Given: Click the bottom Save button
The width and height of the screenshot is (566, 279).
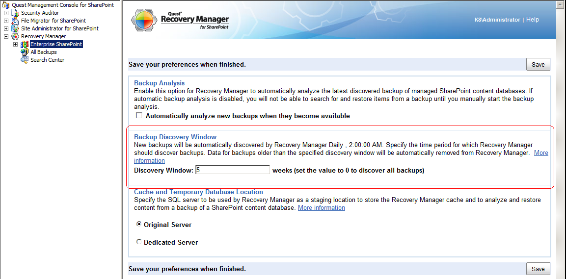Looking at the screenshot, I should pyautogui.click(x=538, y=269).
